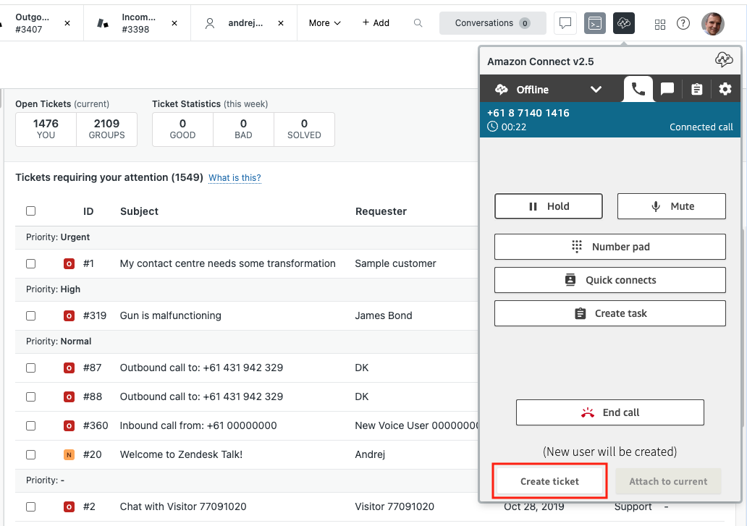Open the phone tab in Amazon Connect
This screenshot has height=526, width=747.
[638, 89]
